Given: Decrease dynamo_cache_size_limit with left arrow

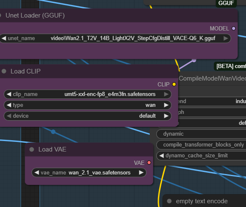Looking at the screenshot, I should 162,156.
